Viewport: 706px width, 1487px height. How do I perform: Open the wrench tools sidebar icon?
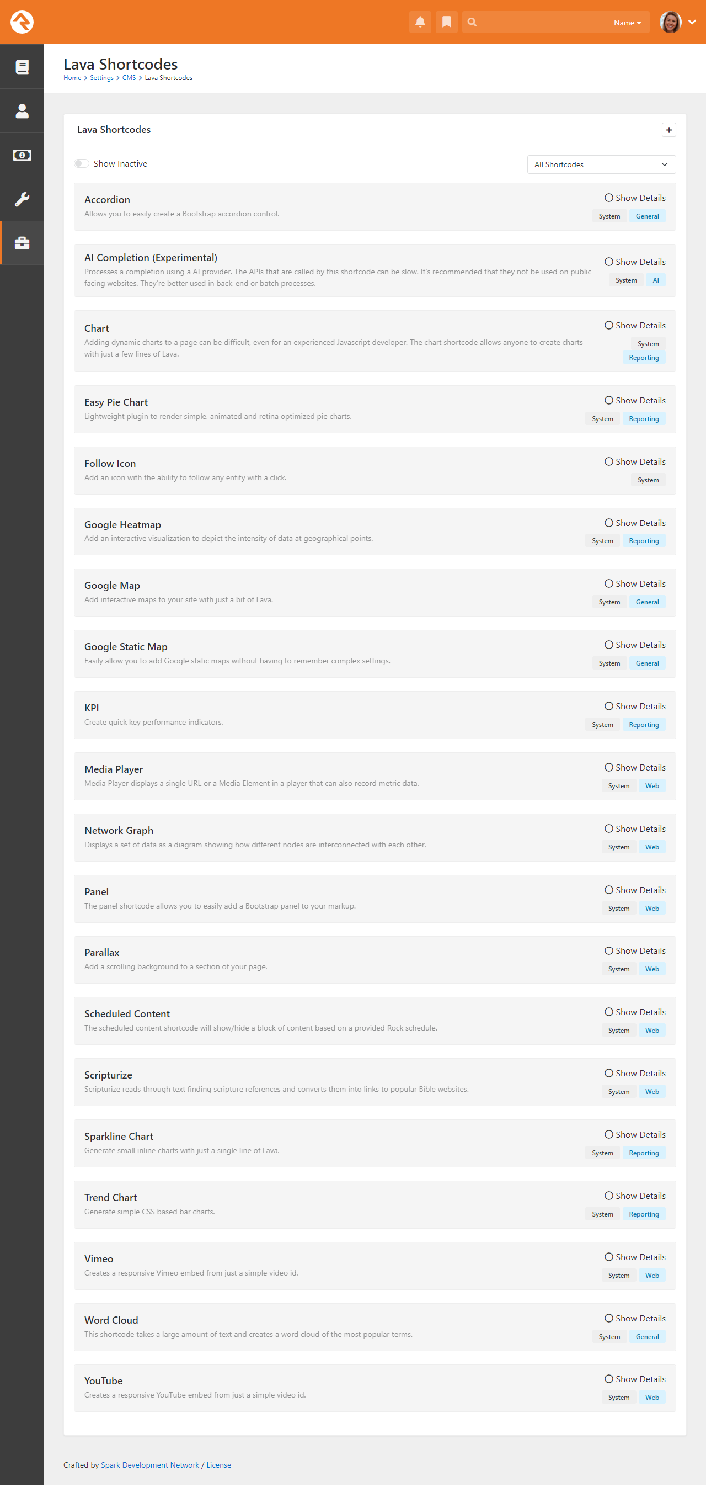22,199
